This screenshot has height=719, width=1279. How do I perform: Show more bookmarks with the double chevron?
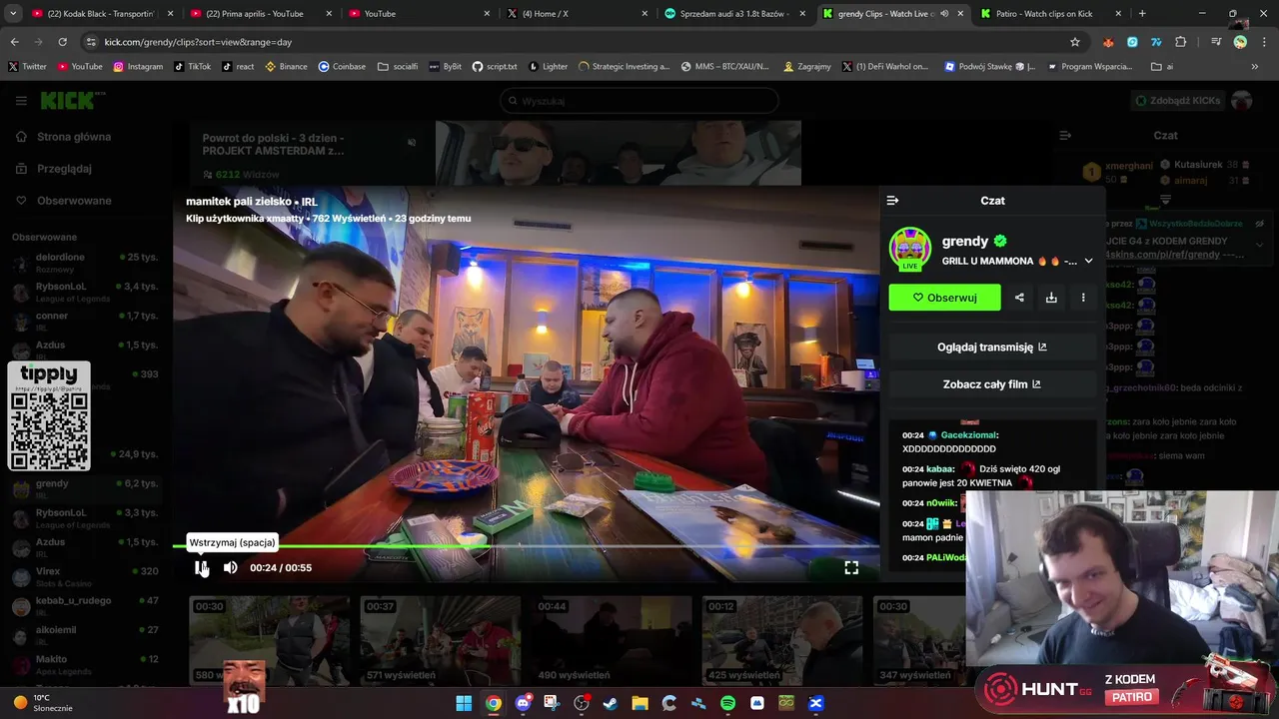[x=1255, y=67]
